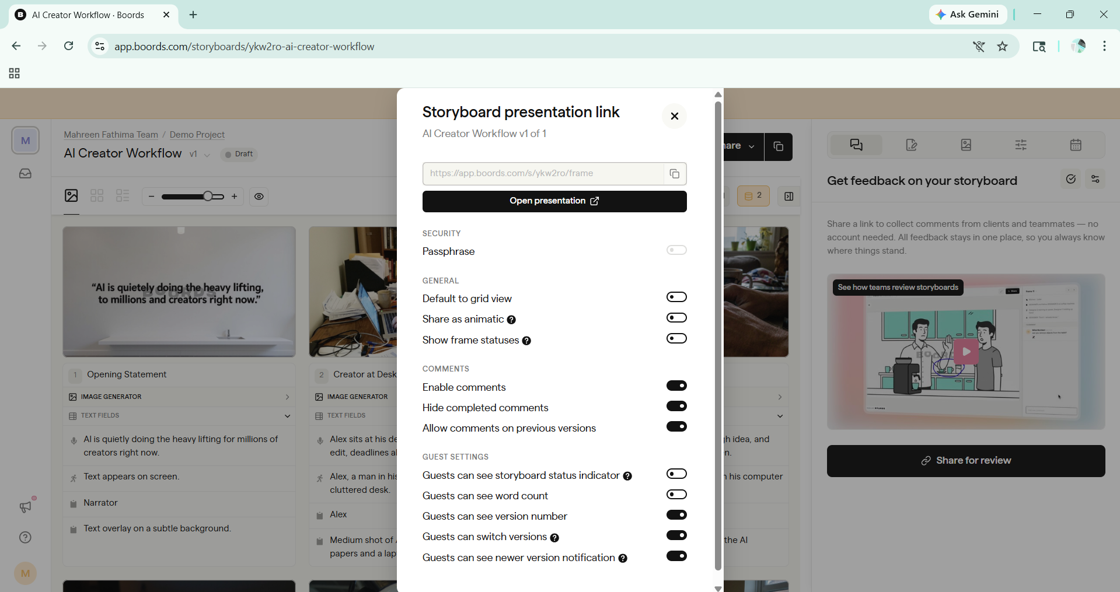Image resolution: width=1120 pixels, height=592 pixels.
Task: Bookmark this page with star icon
Action: [1002, 47]
